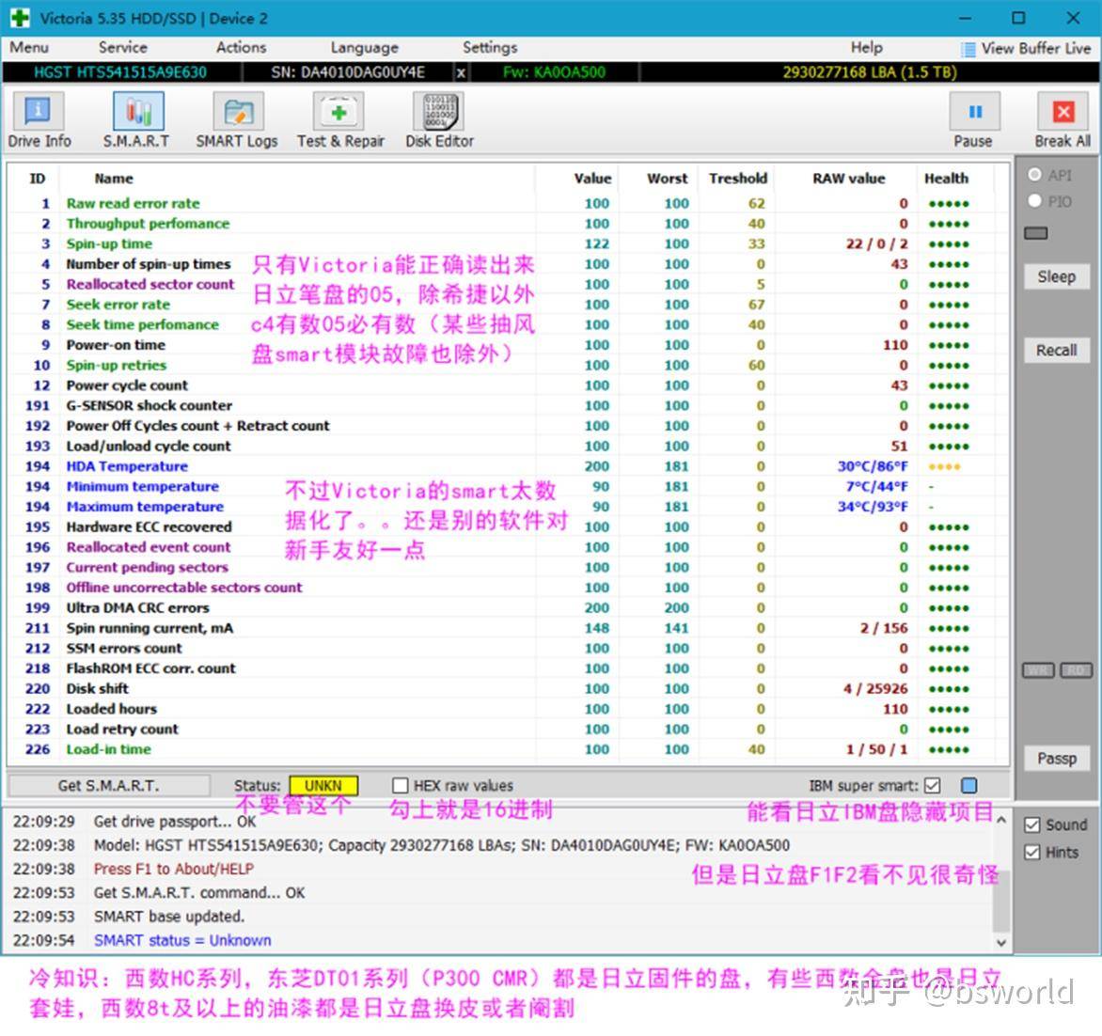Viewport: 1102px width, 1036px height.
Task: Click the Health column header
Action: click(x=946, y=179)
